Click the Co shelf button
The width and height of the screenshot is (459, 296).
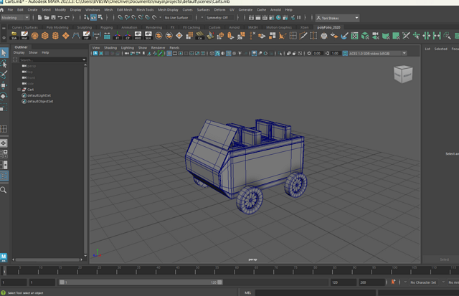(200, 36)
